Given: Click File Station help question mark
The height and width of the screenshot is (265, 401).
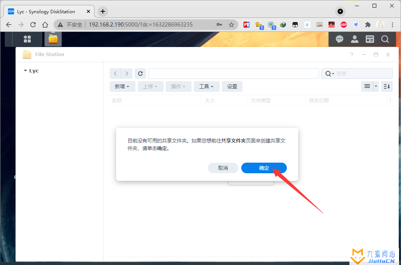Looking at the screenshot, I should pyautogui.click(x=352, y=55).
